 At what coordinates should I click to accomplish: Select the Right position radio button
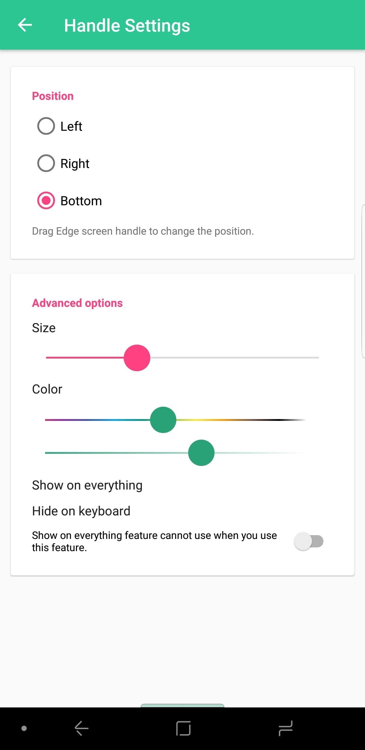click(46, 163)
